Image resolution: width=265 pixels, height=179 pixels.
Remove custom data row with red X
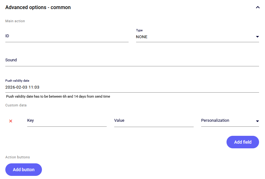click(x=11, y=121)
